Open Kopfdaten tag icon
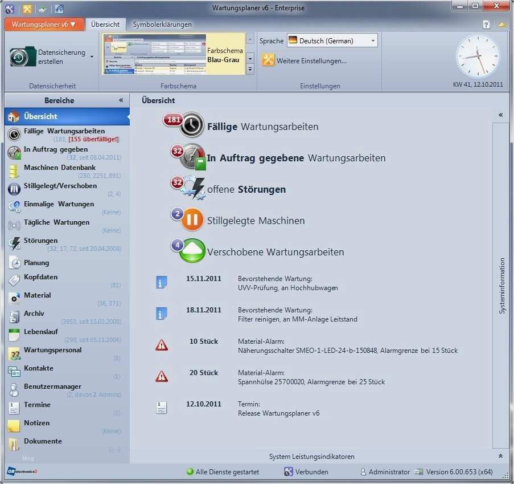This screenshot has width=514, height=484. pyautogui.click(x=14, y=280)
